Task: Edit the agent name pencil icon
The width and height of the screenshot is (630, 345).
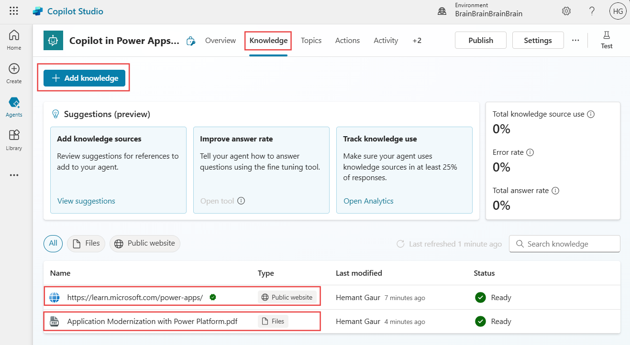Action: pyautogui.click(x=191, y=41)
